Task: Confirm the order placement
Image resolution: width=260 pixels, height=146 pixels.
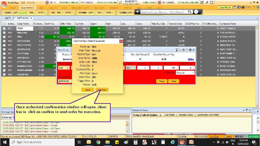Action: [x=102, y=90]
